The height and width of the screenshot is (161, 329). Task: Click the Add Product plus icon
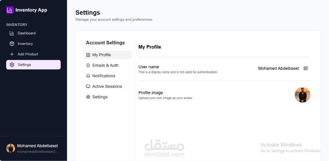(x=12, y=54)
